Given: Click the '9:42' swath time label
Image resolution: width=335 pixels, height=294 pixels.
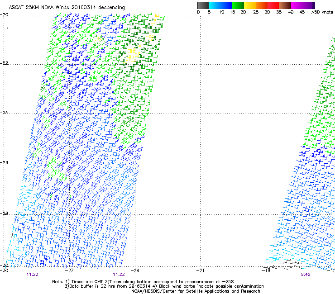Looking at the screenshot, I should 306,275.
